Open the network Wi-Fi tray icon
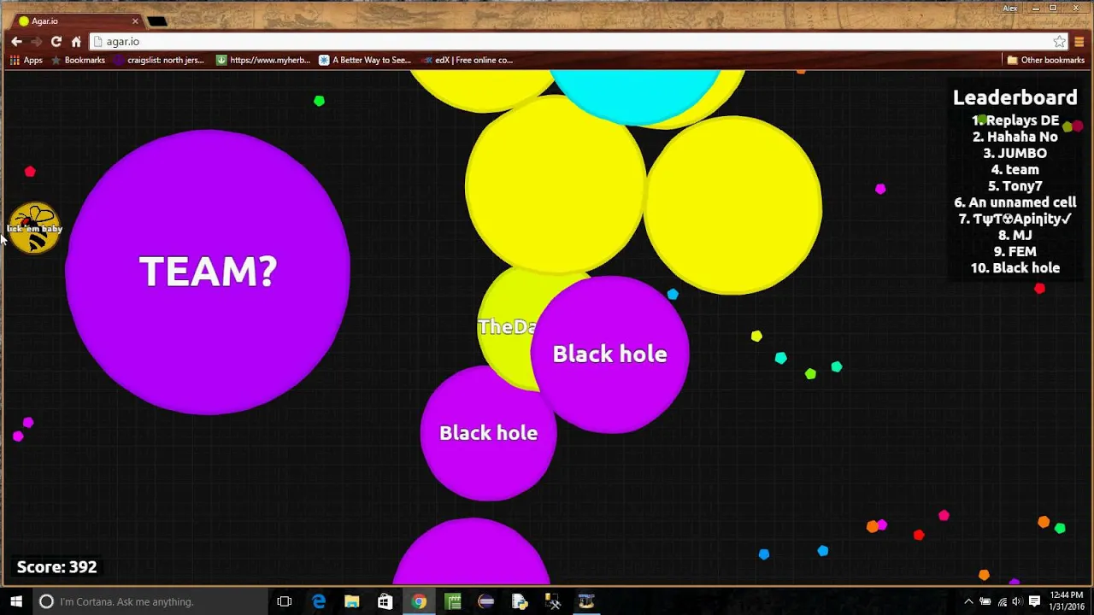 coord(1002,601)
